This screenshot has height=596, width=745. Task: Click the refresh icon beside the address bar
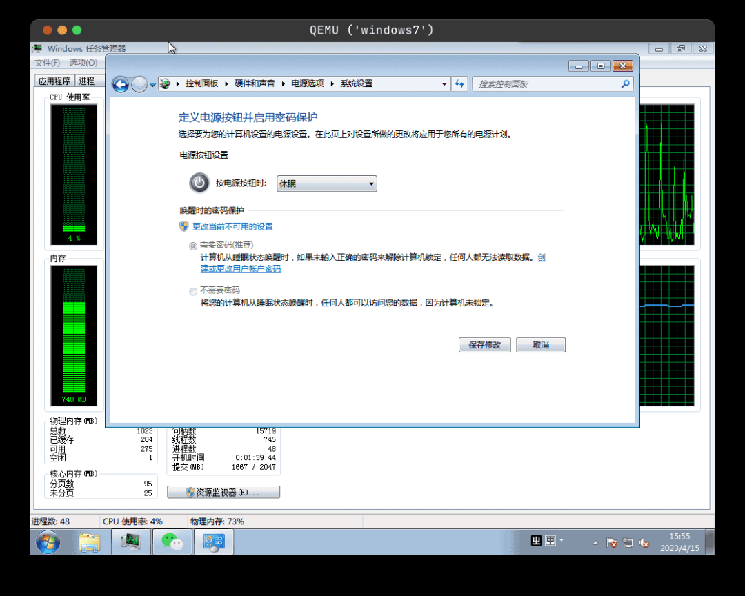[460, 83]
